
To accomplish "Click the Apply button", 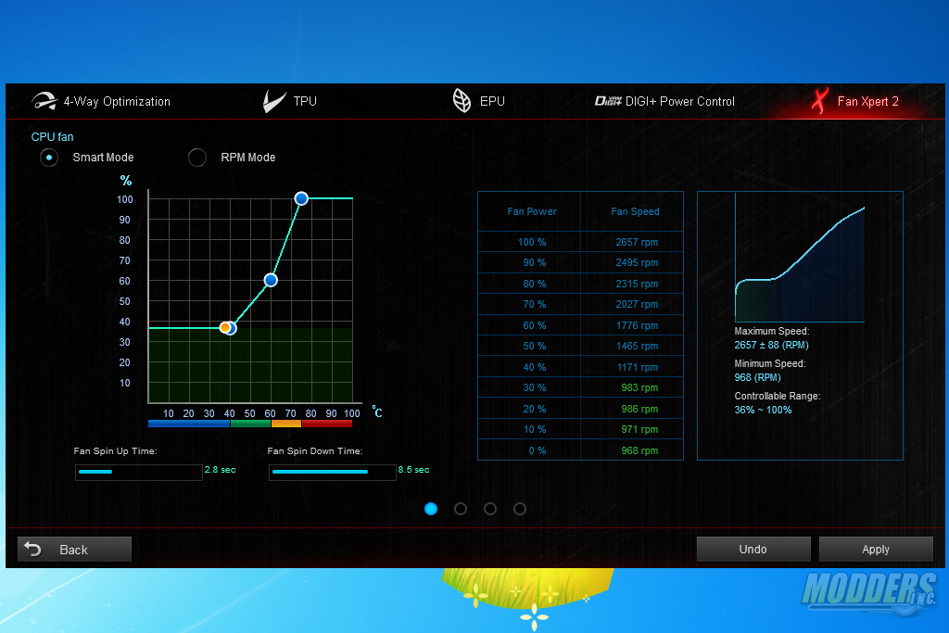I will tap(876, 550).
